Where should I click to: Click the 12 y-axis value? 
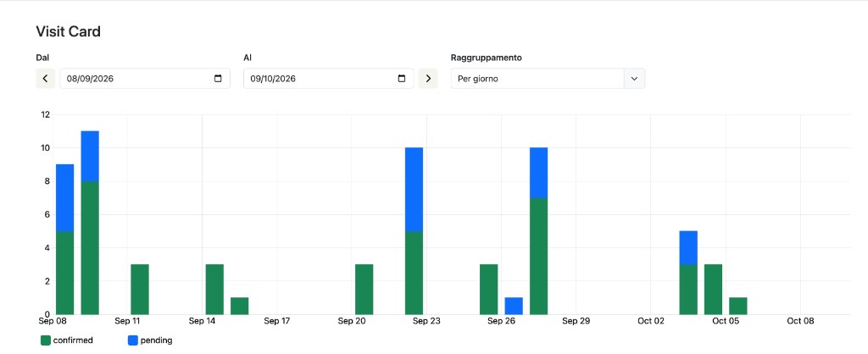click(46, 114)
